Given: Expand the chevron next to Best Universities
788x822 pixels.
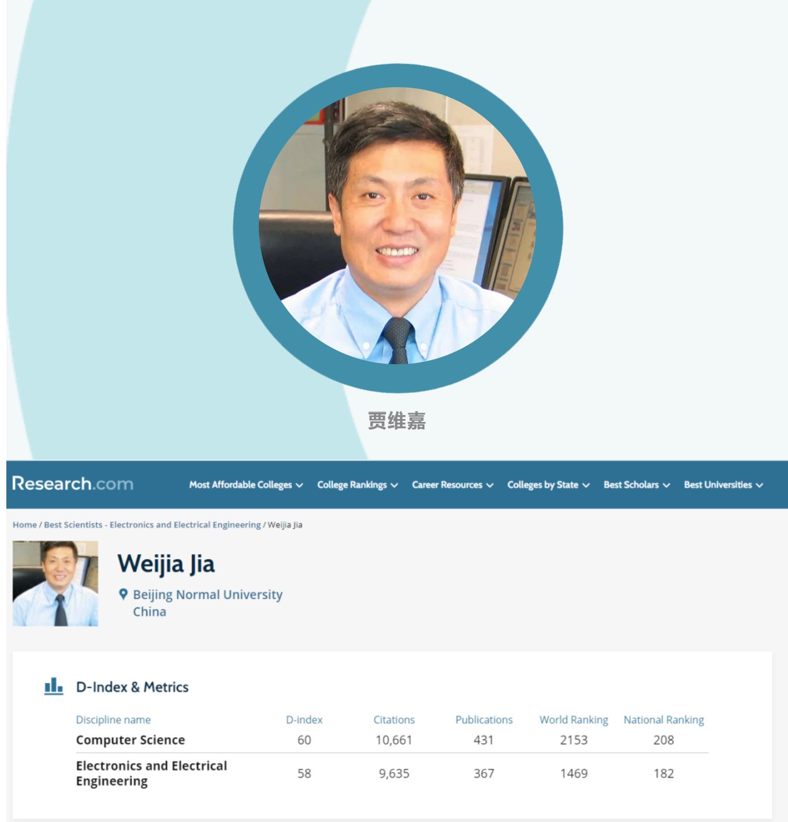Looking at the screenshot, I should point(760,485).
